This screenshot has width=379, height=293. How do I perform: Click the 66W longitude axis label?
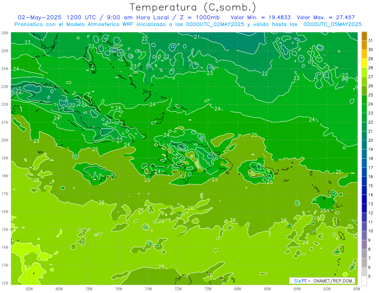click(268, 288)
